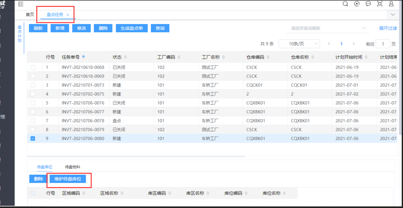This screenshot has width=403, height=208.
Task: Click the table horizontal scrollbar
Action: (136, 156)
